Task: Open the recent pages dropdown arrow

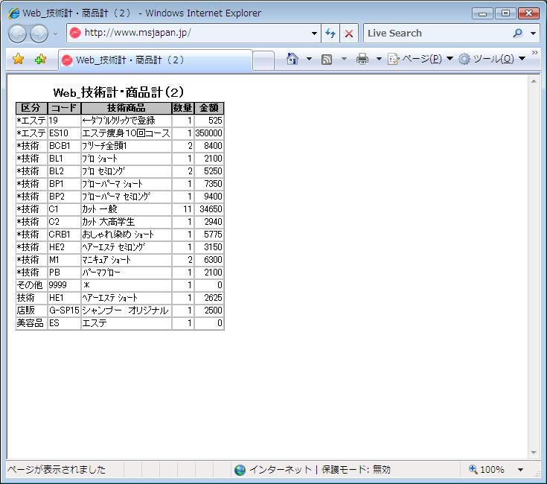Action: pos(56,34)
